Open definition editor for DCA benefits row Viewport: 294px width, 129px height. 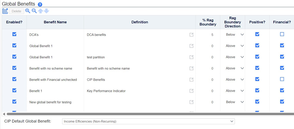(x=192, y=35)
